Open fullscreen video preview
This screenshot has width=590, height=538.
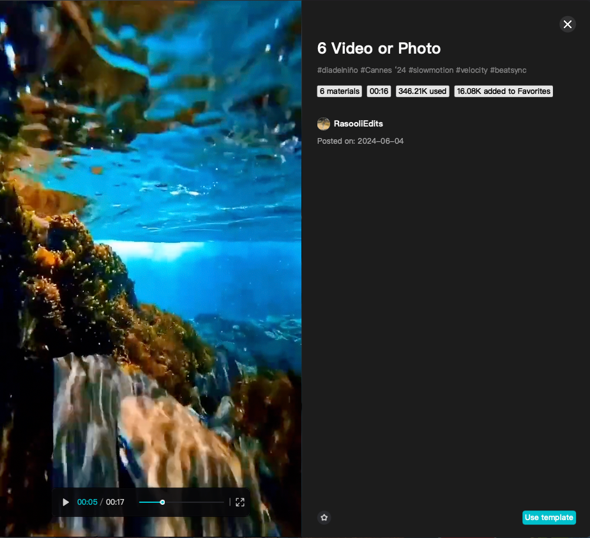point(240,502)
